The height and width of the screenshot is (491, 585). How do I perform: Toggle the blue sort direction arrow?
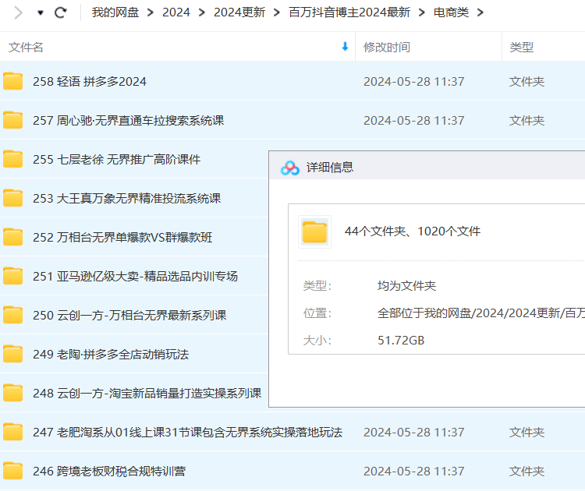(345, 47)
